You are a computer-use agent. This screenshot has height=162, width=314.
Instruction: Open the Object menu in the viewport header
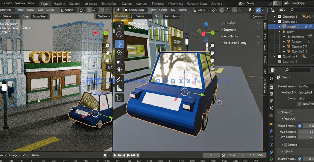(x=183, y=10)
